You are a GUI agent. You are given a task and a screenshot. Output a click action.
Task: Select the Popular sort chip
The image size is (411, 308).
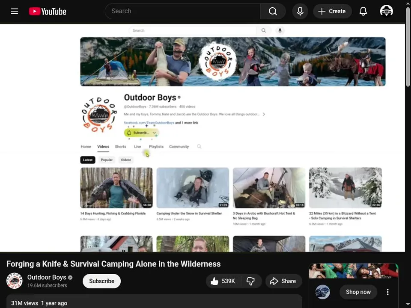click(107, 160)
